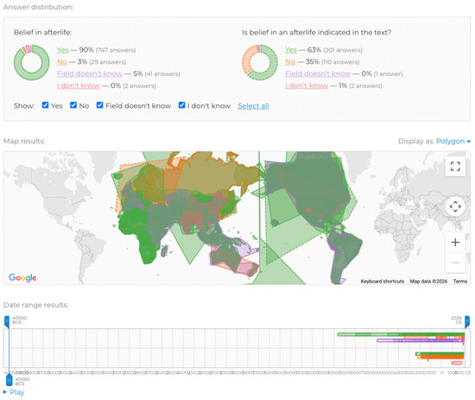The image size is (475, 400).
Task: Click the long purple timeline bar
Action: coord(421,340)
